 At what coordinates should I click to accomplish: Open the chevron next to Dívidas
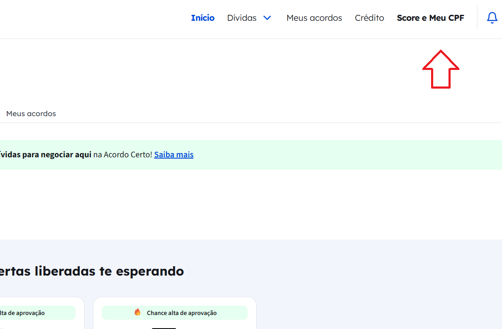(x=267, y=18)
